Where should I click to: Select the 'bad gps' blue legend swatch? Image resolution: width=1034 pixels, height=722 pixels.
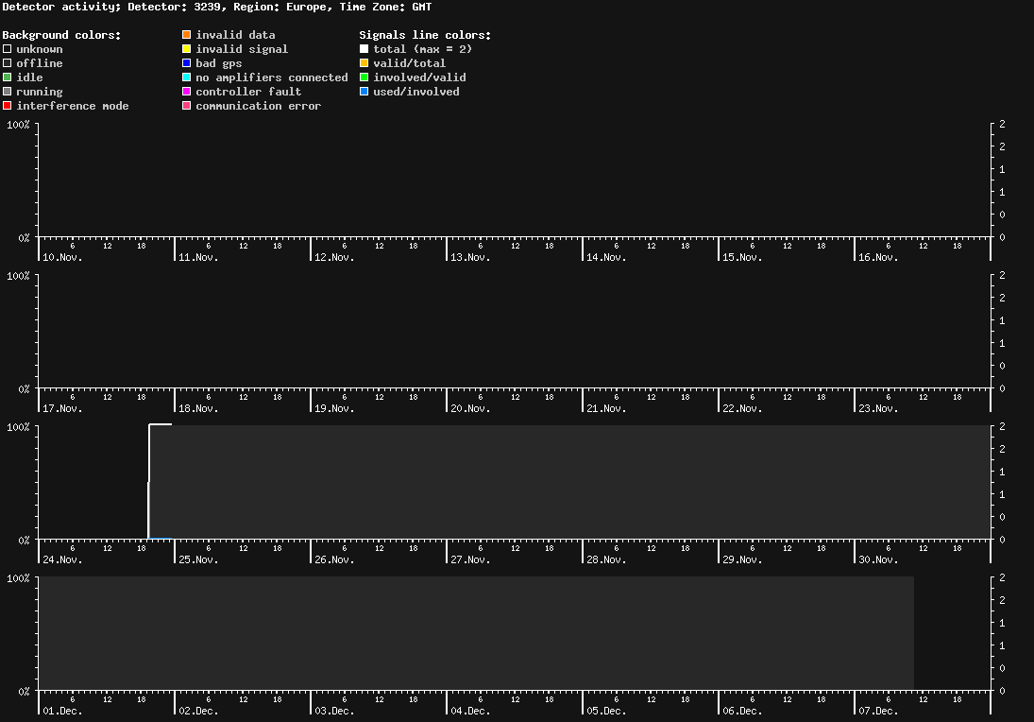tap(186, 63)
